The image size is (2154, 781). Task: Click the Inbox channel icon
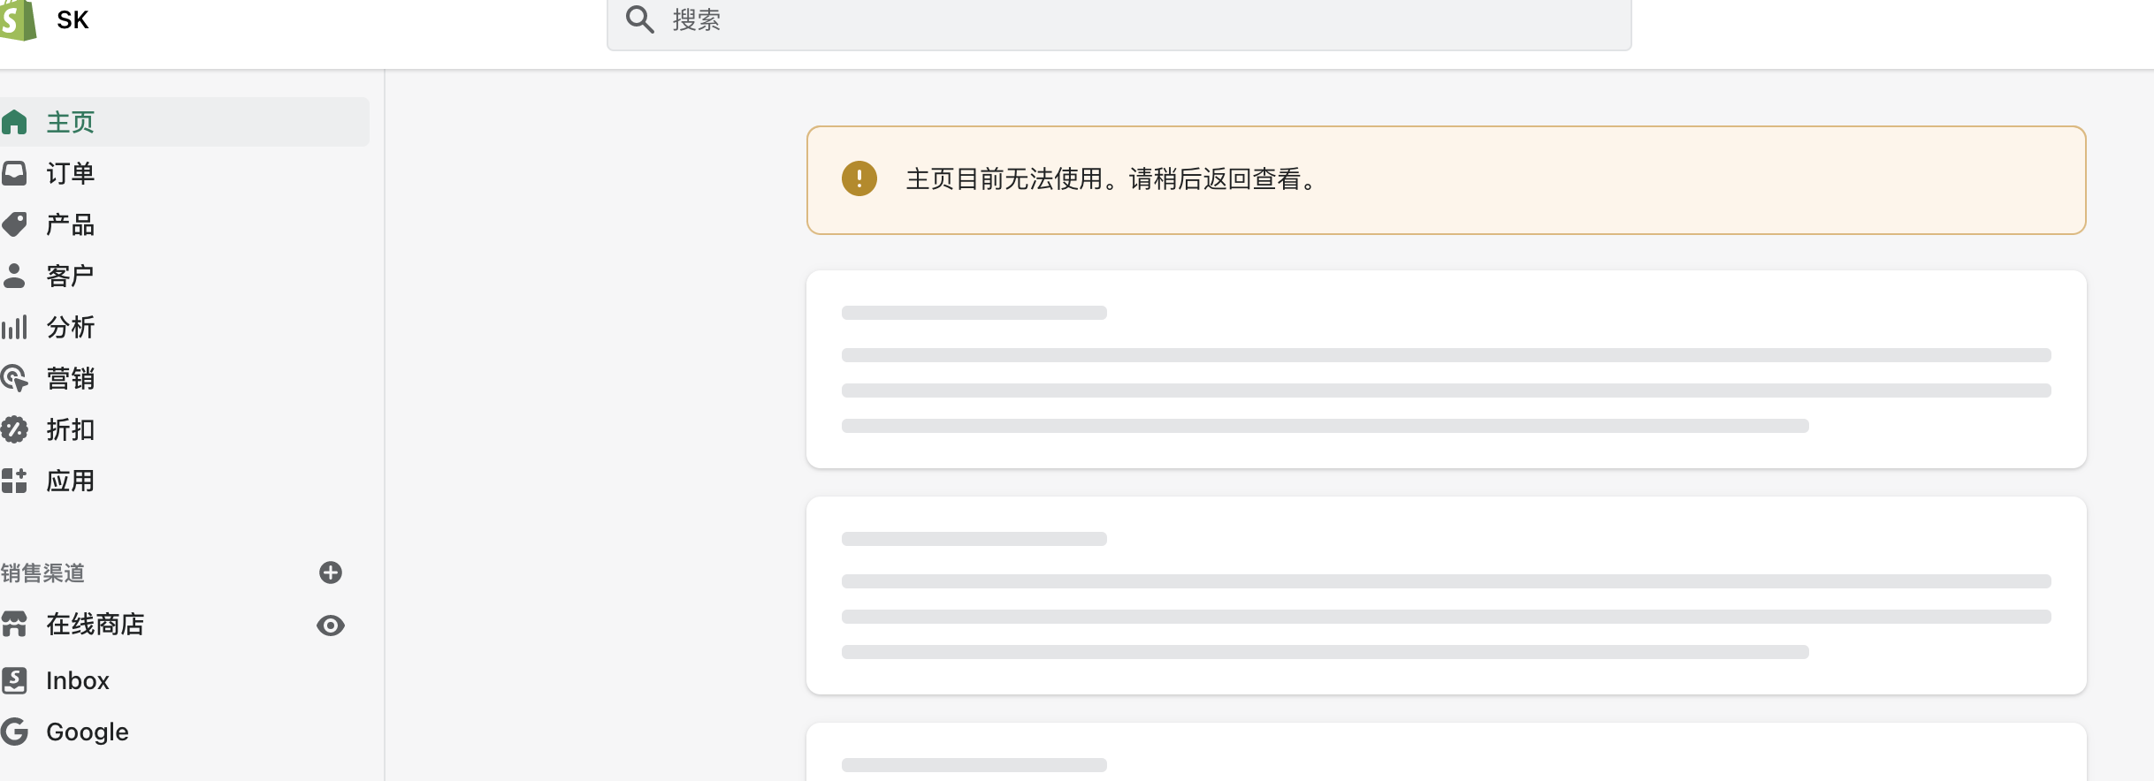[x=14, y=680]
